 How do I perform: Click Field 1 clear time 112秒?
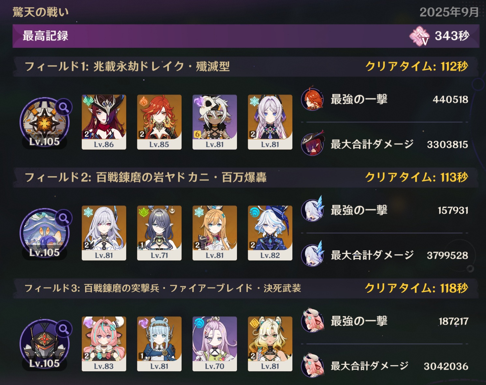click(416, 67)
